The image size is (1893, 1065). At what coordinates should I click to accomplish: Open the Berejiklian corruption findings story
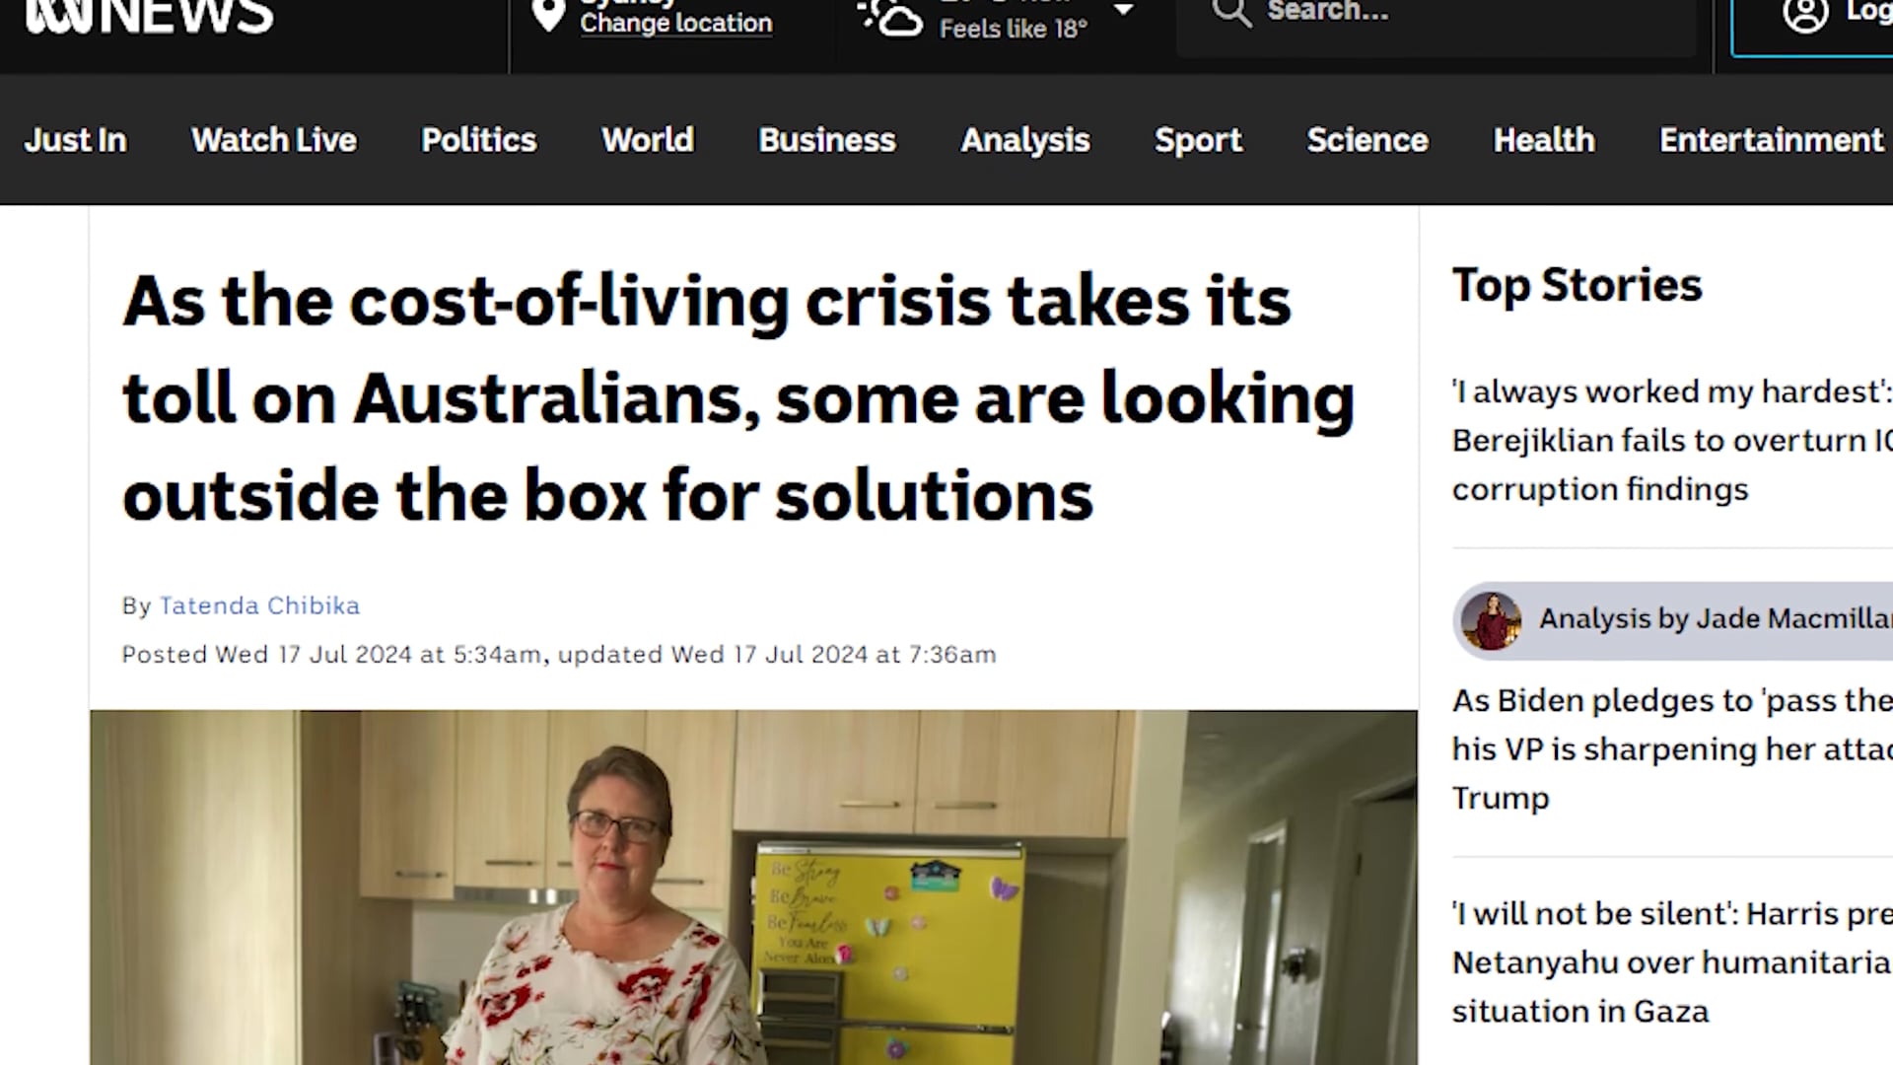tap(1672, 440)
